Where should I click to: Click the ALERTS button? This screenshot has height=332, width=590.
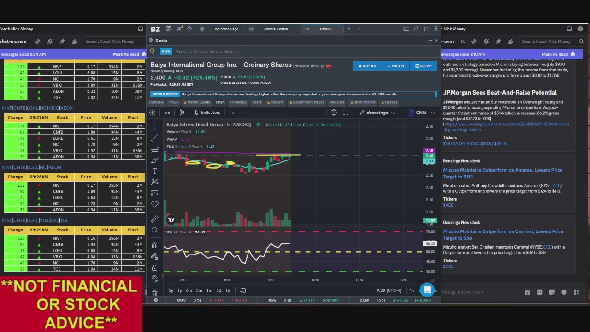click(x=367, y=66)
